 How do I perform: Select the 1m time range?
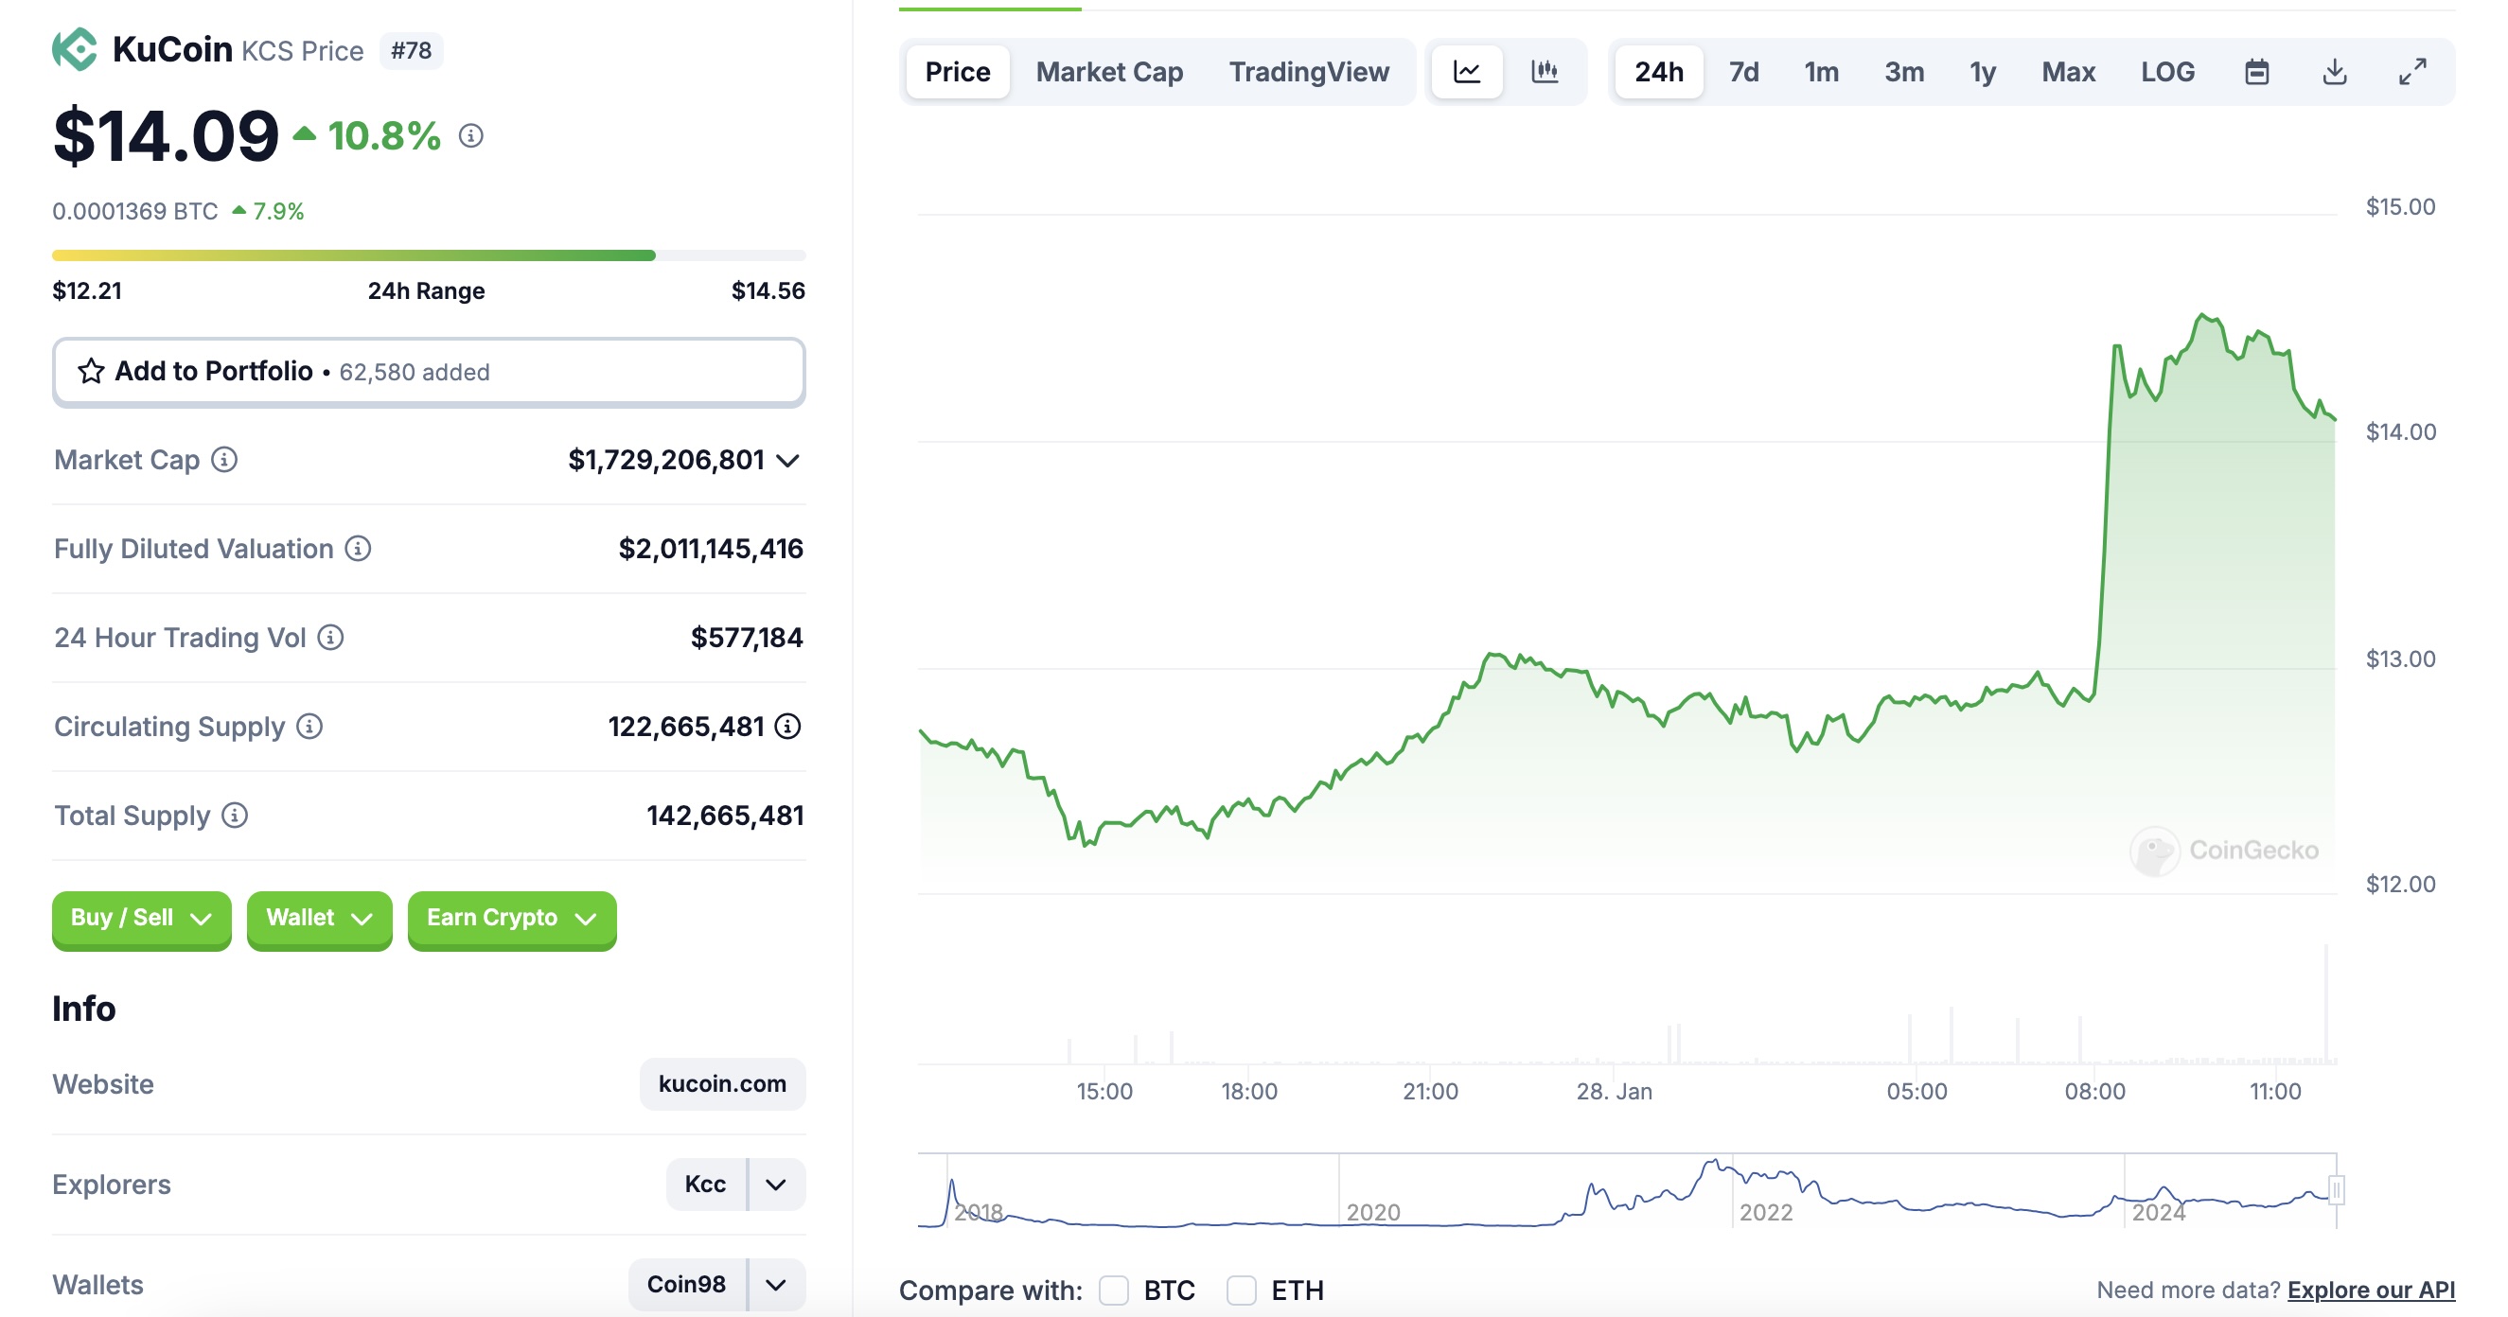pos(1822,71)
